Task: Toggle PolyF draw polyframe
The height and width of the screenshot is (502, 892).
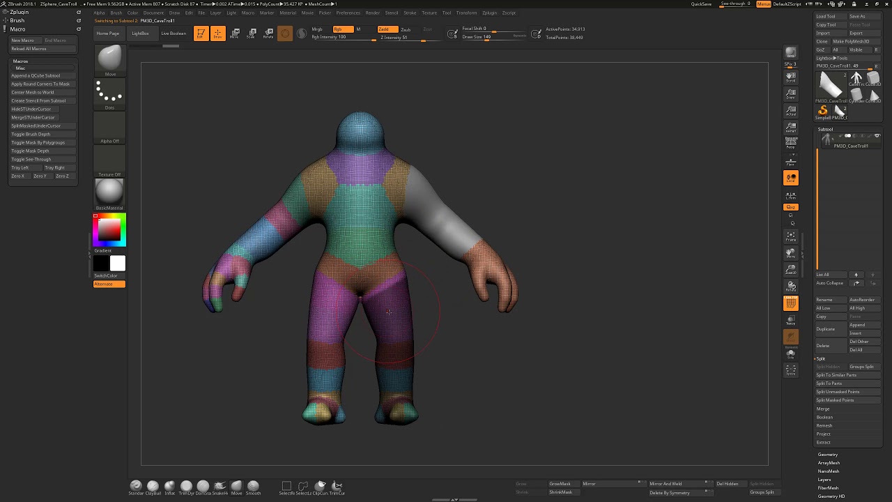Action: point(790,303)
